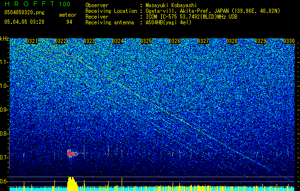This screenshot has width=300, height=191.
Task: Click the Receiver label
Action: pos(97,17)
